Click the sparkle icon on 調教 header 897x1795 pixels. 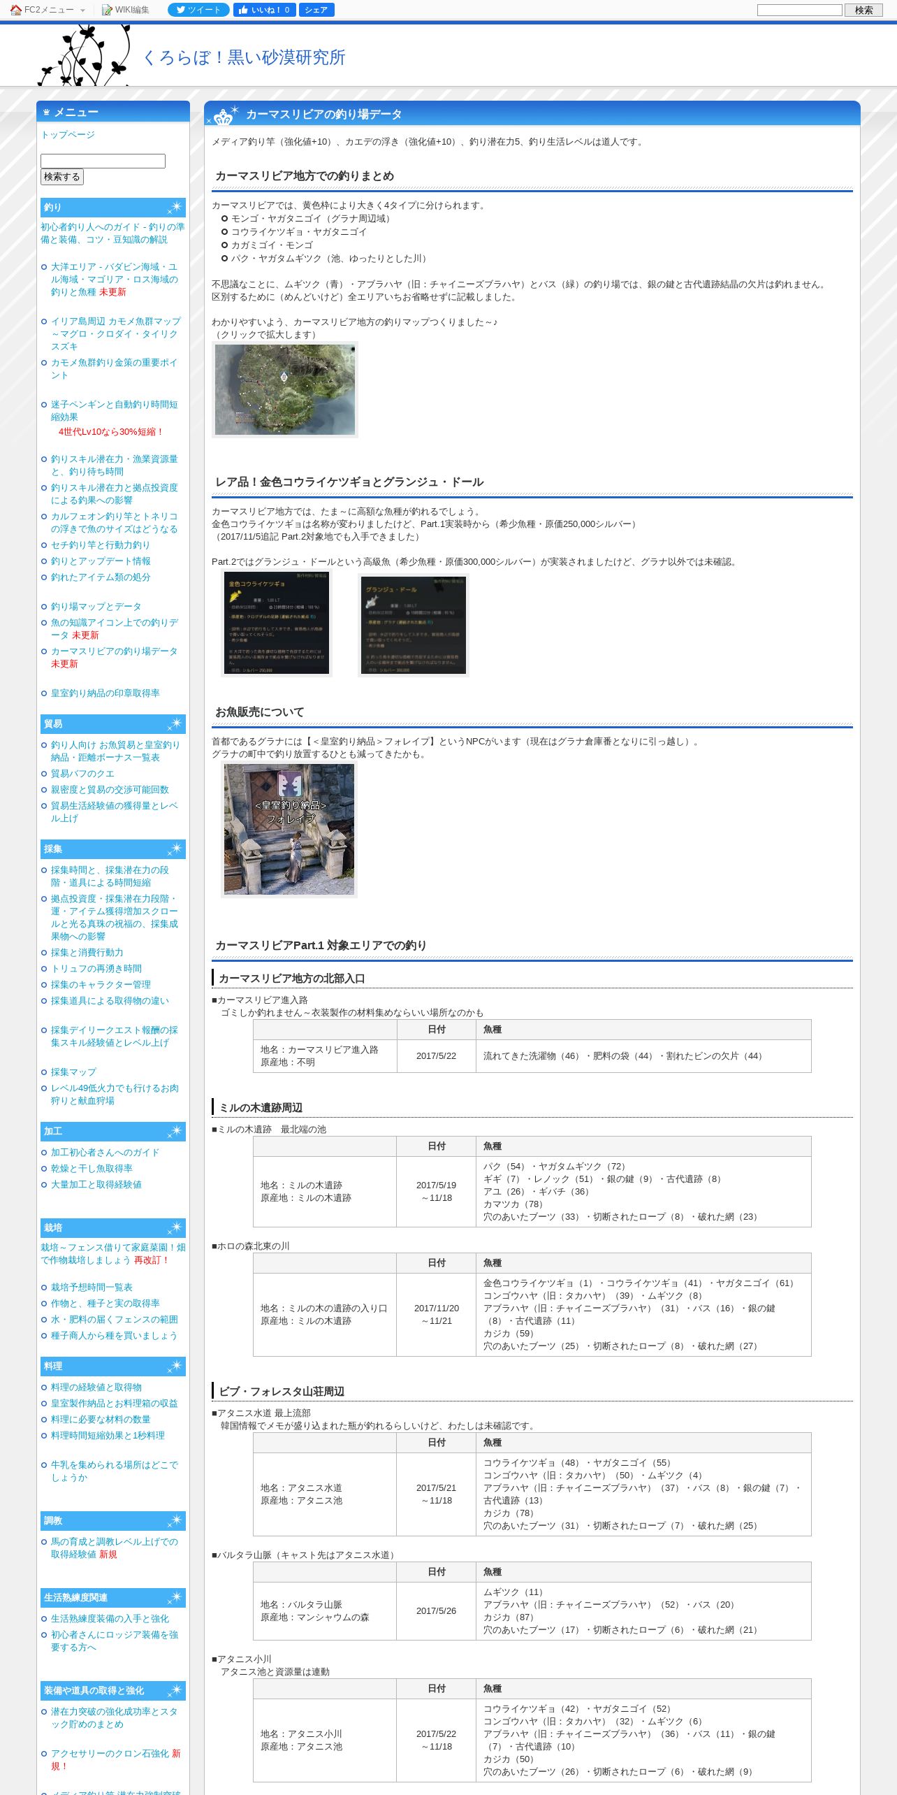(x=175, y=1520)
